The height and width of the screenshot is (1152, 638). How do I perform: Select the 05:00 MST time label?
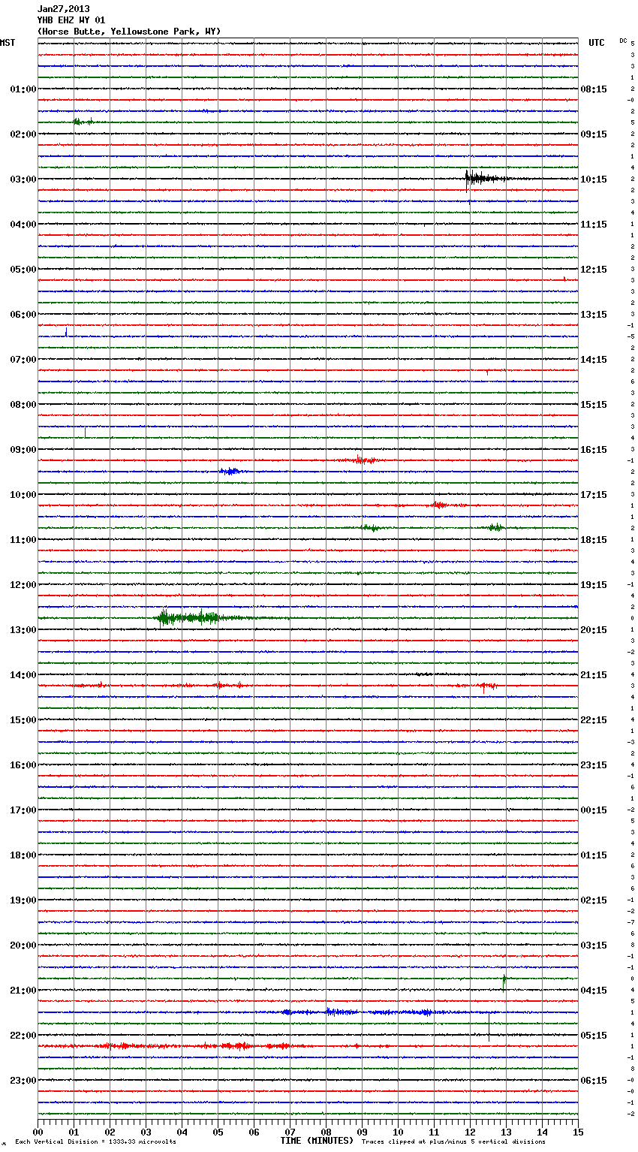click(23, 270)
